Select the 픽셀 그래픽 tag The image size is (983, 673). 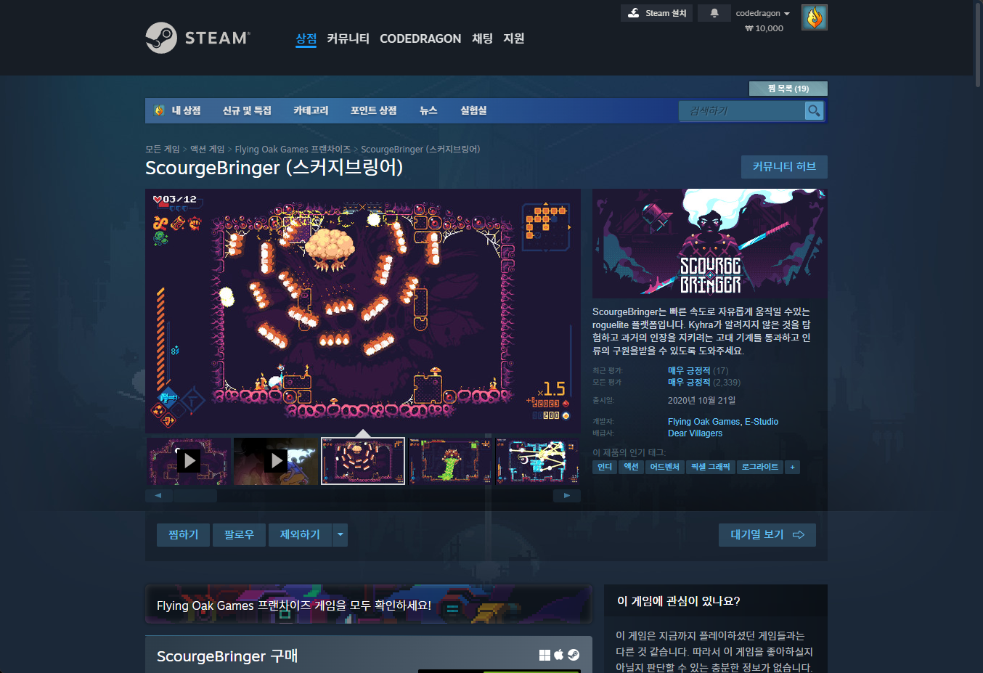coord(711,467)
